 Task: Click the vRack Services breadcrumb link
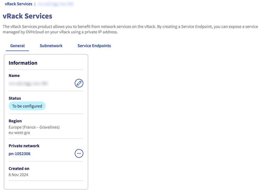click(x=18, y=4)
